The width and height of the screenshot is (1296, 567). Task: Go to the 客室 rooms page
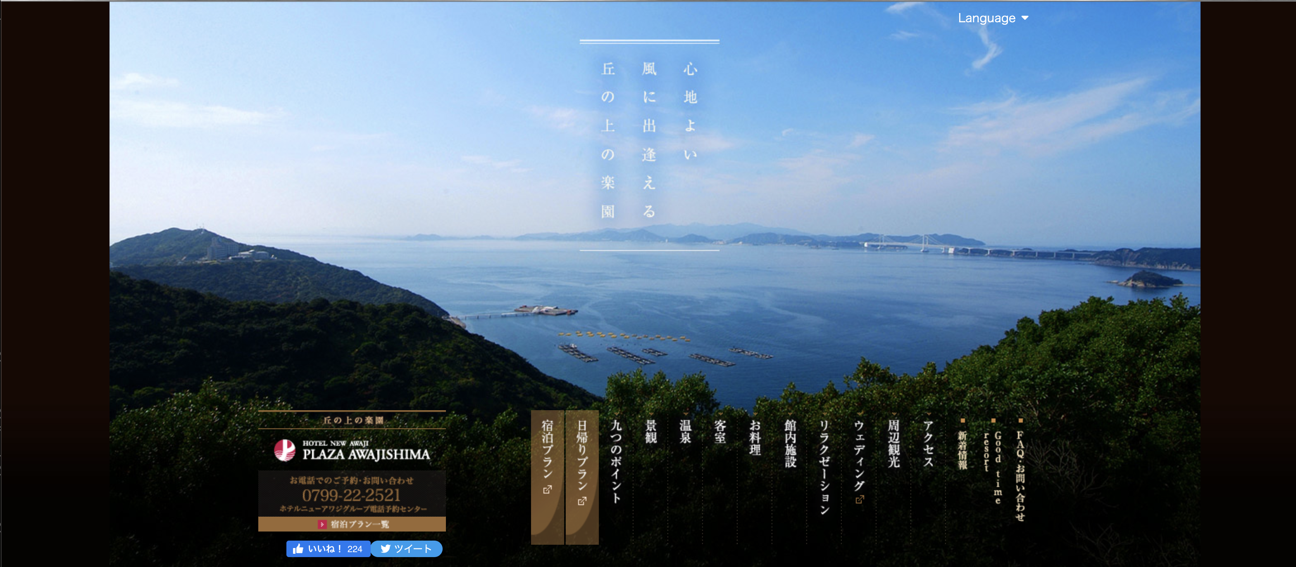click(x=720, y=432)
